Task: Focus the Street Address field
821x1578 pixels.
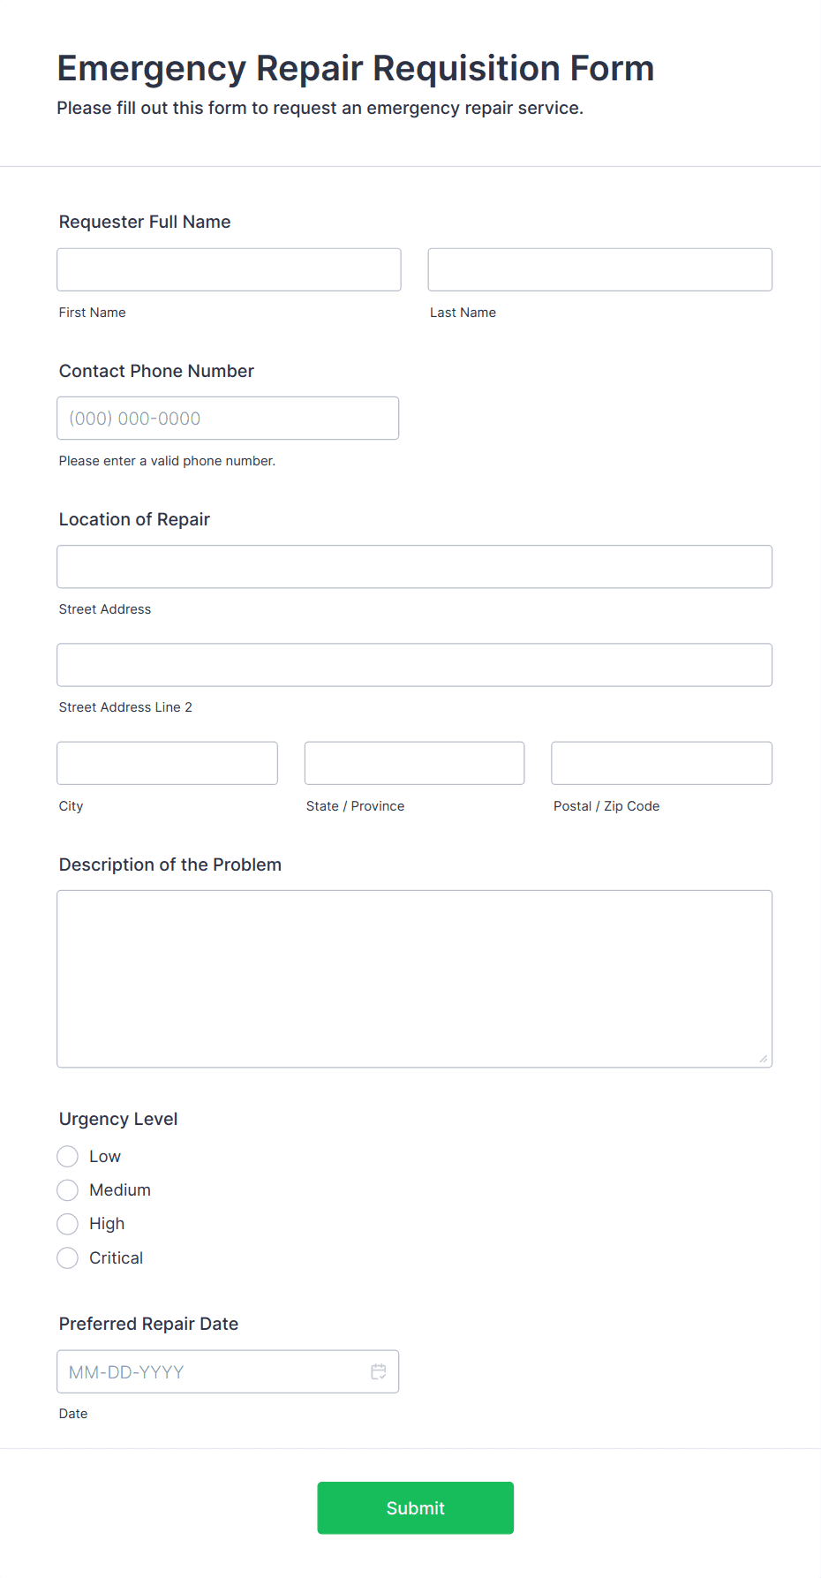Action: click(414, 566)
